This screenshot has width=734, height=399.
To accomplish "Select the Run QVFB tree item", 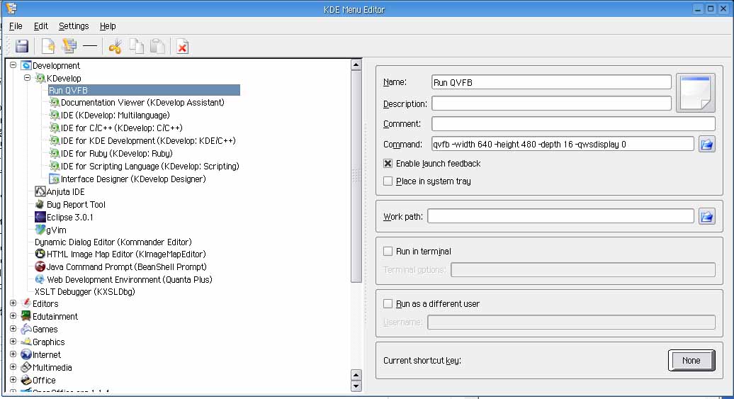I will click(x=145, y=90).
